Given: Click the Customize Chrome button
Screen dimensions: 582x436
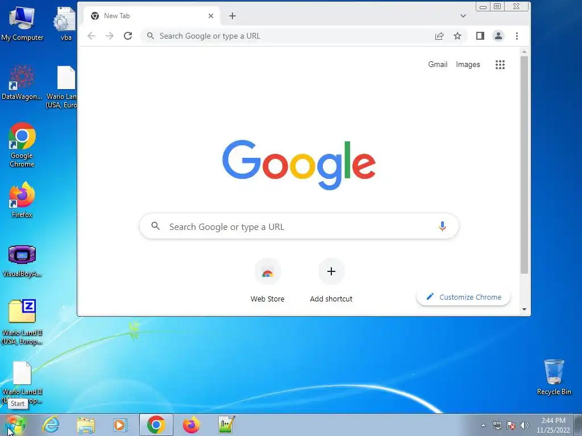Looking at the screenshot, I should 463,297.
